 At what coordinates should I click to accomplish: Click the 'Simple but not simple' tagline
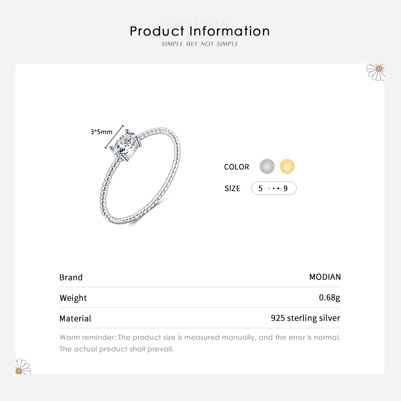(199, 44)
